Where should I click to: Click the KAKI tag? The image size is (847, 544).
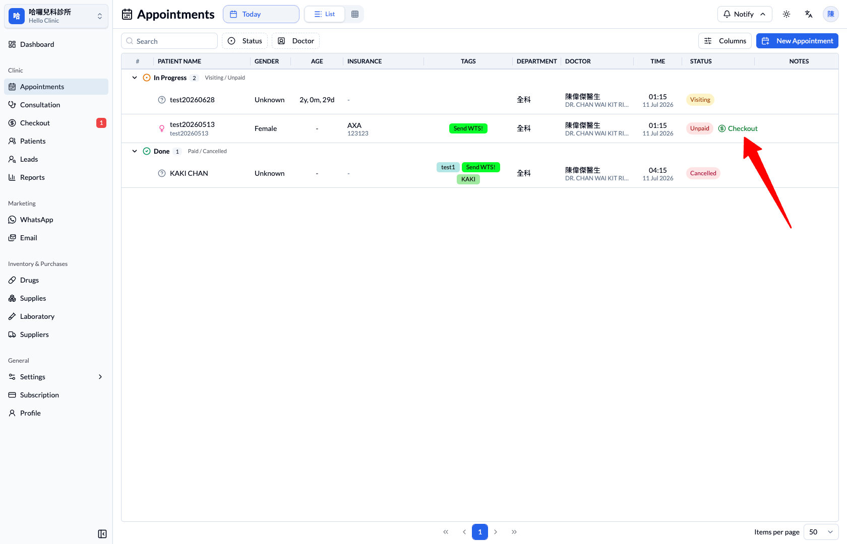pos(468,179)
